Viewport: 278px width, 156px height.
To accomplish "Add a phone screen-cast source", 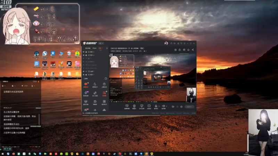I will coord(141,106).
